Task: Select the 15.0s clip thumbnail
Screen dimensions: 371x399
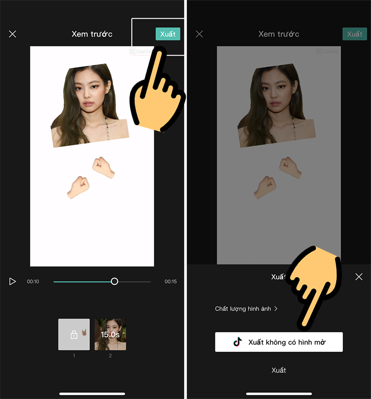Action: [111, 335]
